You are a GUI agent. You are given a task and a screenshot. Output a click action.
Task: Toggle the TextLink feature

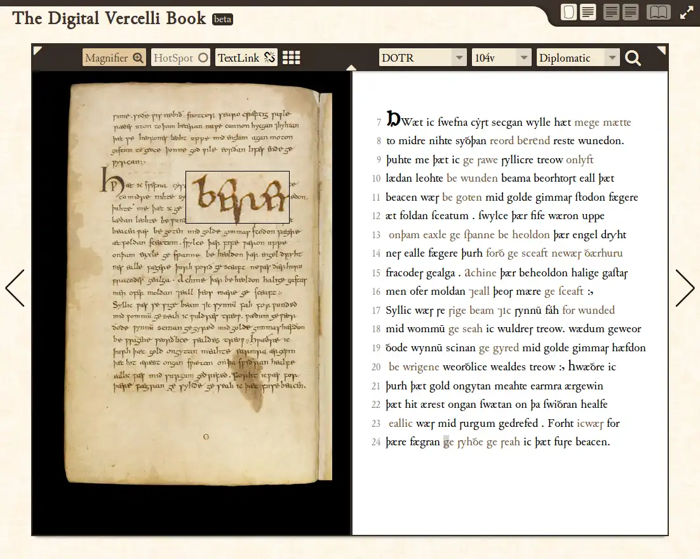[x=246, y=58]
